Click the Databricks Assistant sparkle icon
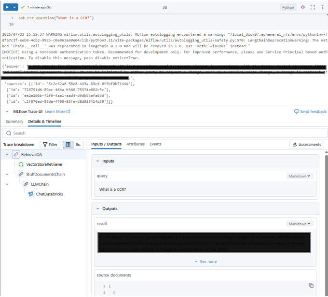The width and height of the screenshot is (328, 297). 303,7
